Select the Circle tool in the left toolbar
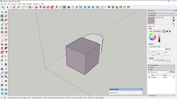The image size is (177, 99). click(2, 32)
